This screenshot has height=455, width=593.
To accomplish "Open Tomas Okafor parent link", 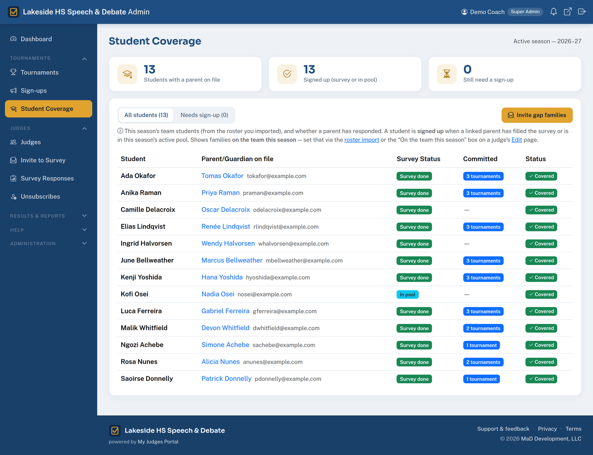I will point(222,176).
